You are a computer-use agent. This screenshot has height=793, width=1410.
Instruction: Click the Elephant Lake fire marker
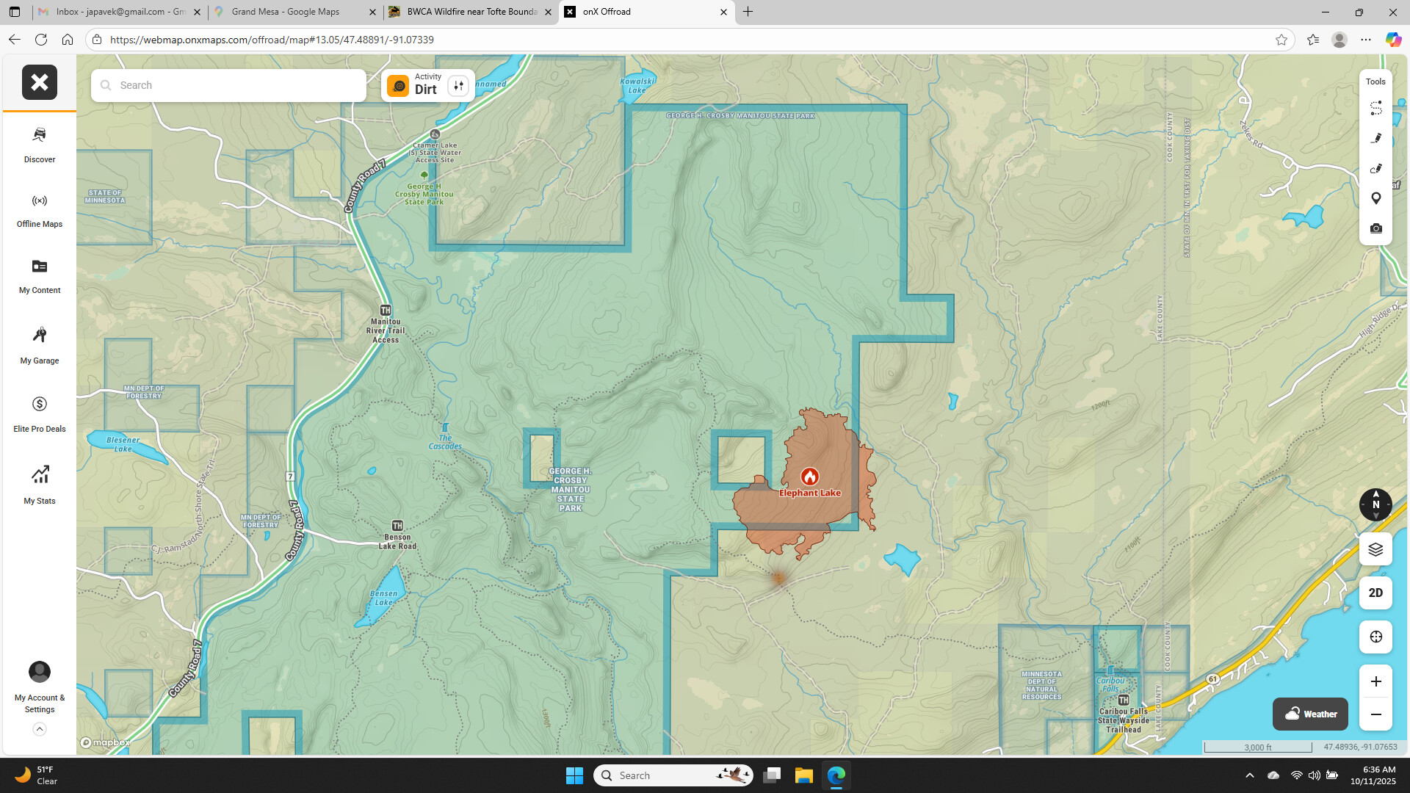[809, 477]
